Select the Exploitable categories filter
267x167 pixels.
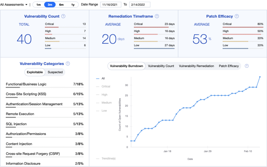pyautogui.click(x=35, y=72)
